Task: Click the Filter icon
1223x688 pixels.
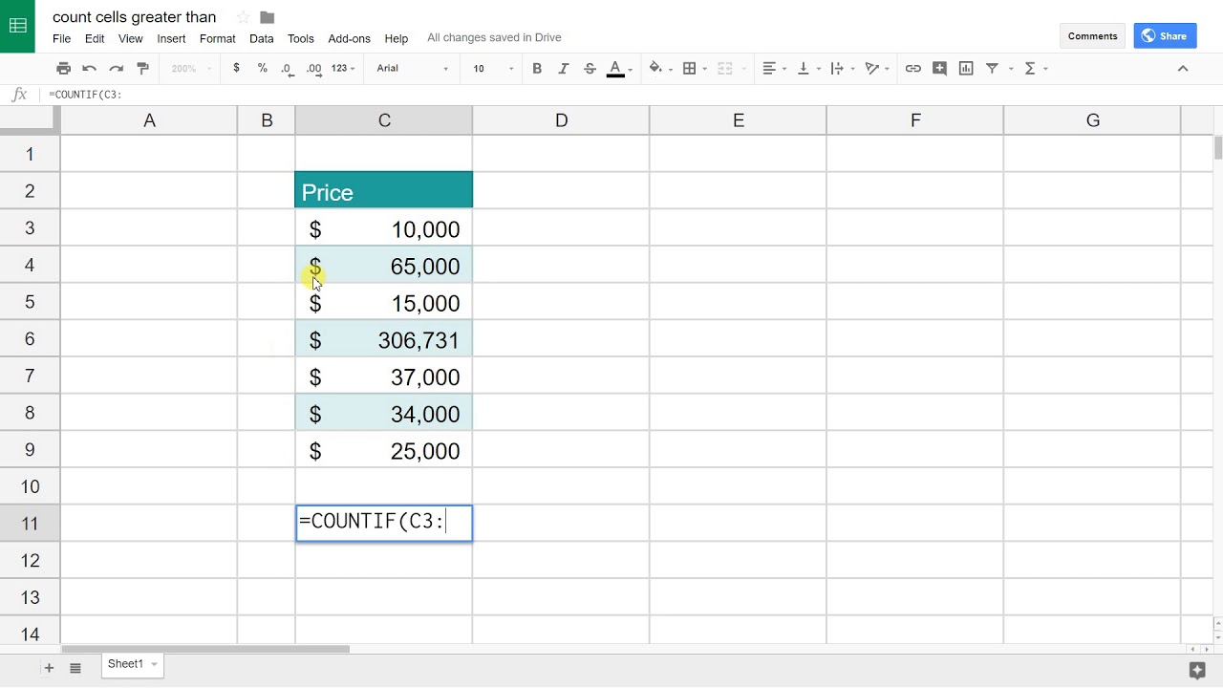Action: tap(992, 68)
